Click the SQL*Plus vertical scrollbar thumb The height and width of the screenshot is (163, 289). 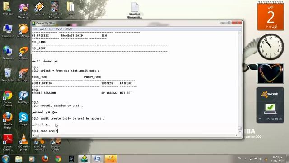point(240,128)
